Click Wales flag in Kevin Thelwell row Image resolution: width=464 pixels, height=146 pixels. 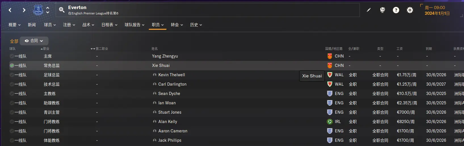tap(329, 75)
